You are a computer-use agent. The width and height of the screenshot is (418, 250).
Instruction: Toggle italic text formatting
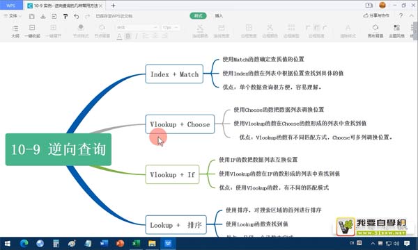click(137, 36)
